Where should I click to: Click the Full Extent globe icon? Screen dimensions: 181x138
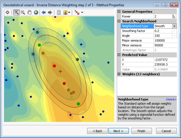click(36, 12)
